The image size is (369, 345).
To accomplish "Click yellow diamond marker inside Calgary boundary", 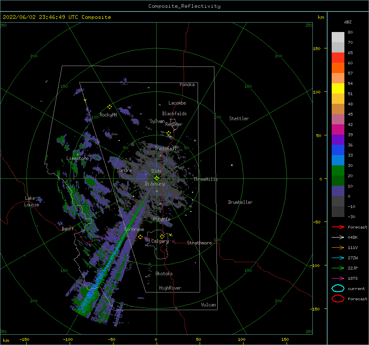I will [162, 236].
